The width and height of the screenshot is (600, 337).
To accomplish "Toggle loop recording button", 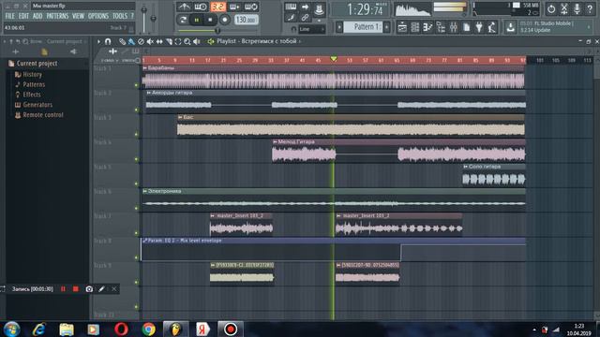I will 251,7.
